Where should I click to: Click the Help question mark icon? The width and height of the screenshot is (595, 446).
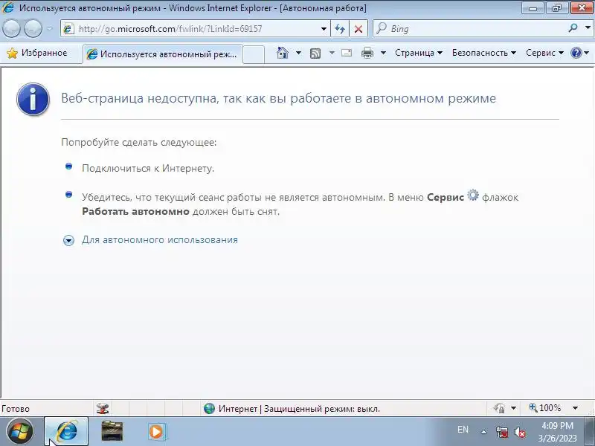[x=576, y=53]
